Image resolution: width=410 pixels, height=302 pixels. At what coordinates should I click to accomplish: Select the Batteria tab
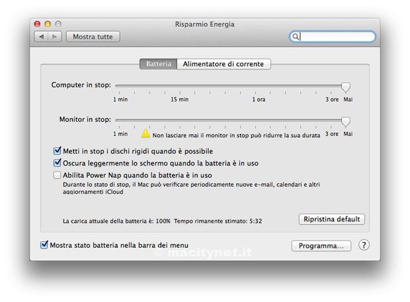pyautogui.click(x=159, y=64)
